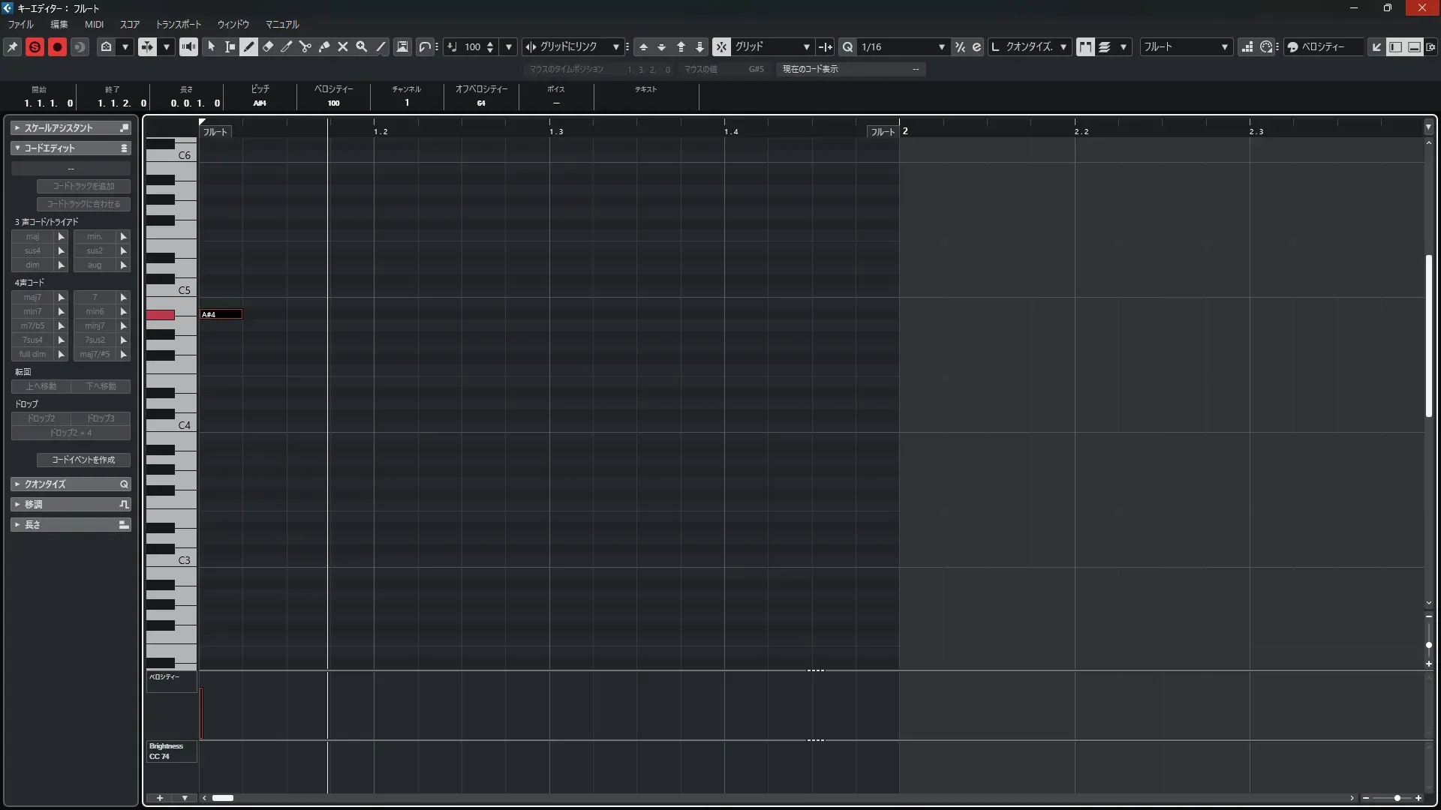Select the Split scissors tool
1441x810 pixels.
click(305, 46)
